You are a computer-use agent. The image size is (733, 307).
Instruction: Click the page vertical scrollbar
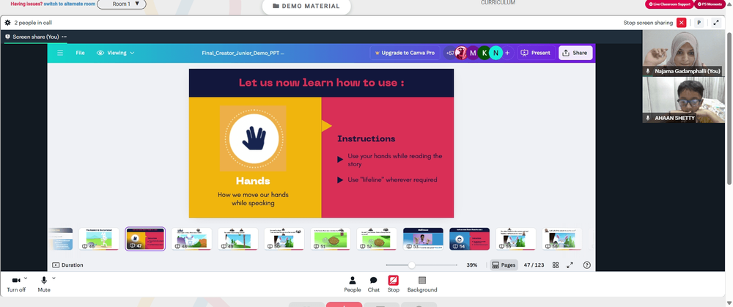(x=729, y=108)
